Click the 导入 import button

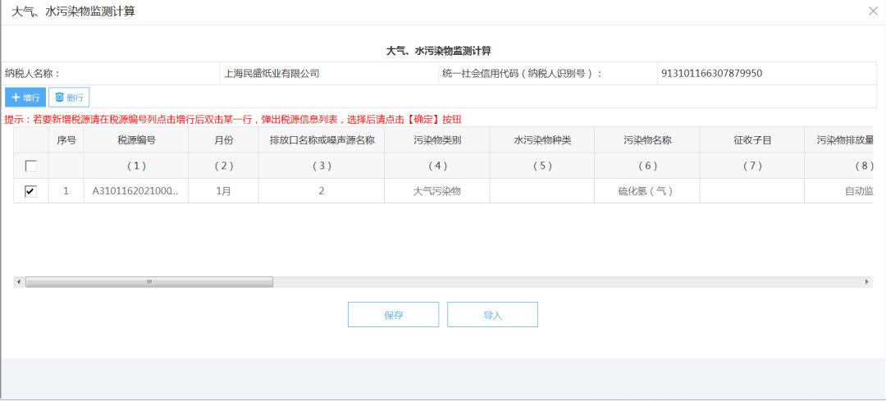pyautogui.click(x=493, y=315)
